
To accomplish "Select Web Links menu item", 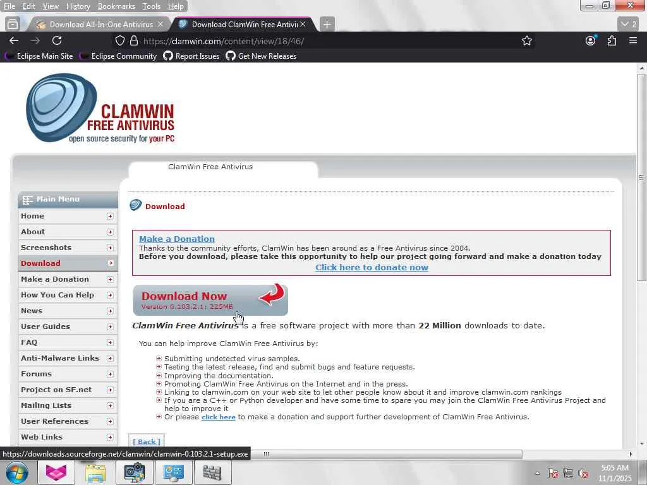I will coord(68,437).
